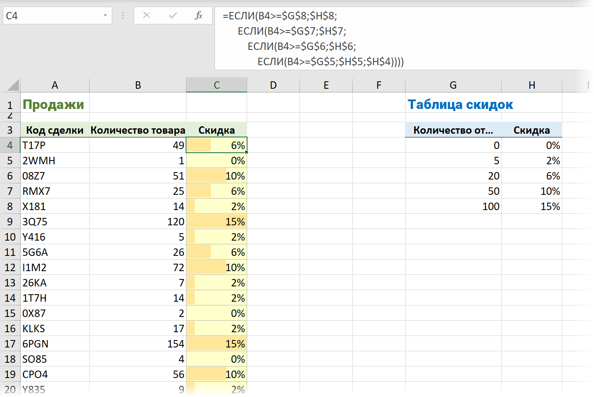Open Insert Function dialog via fx icon
Image resolution: width=594 pixels, height=397 pixels.
pyautogui.click(x=198, y=16)
